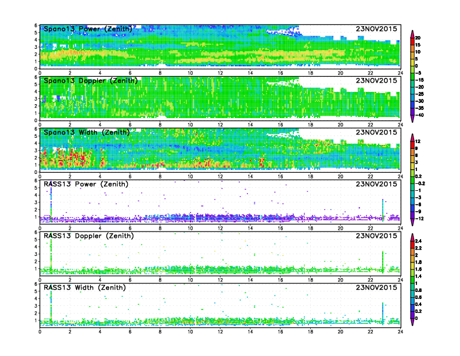Click the '12' label atop the middle colorbar
Viewport: 460px width, 356px height.
point(418,141)
